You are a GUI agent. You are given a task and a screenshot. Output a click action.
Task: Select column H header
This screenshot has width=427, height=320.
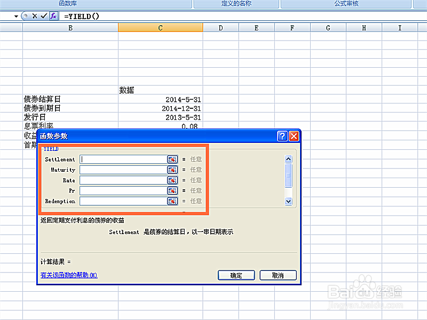coord(364,28)
